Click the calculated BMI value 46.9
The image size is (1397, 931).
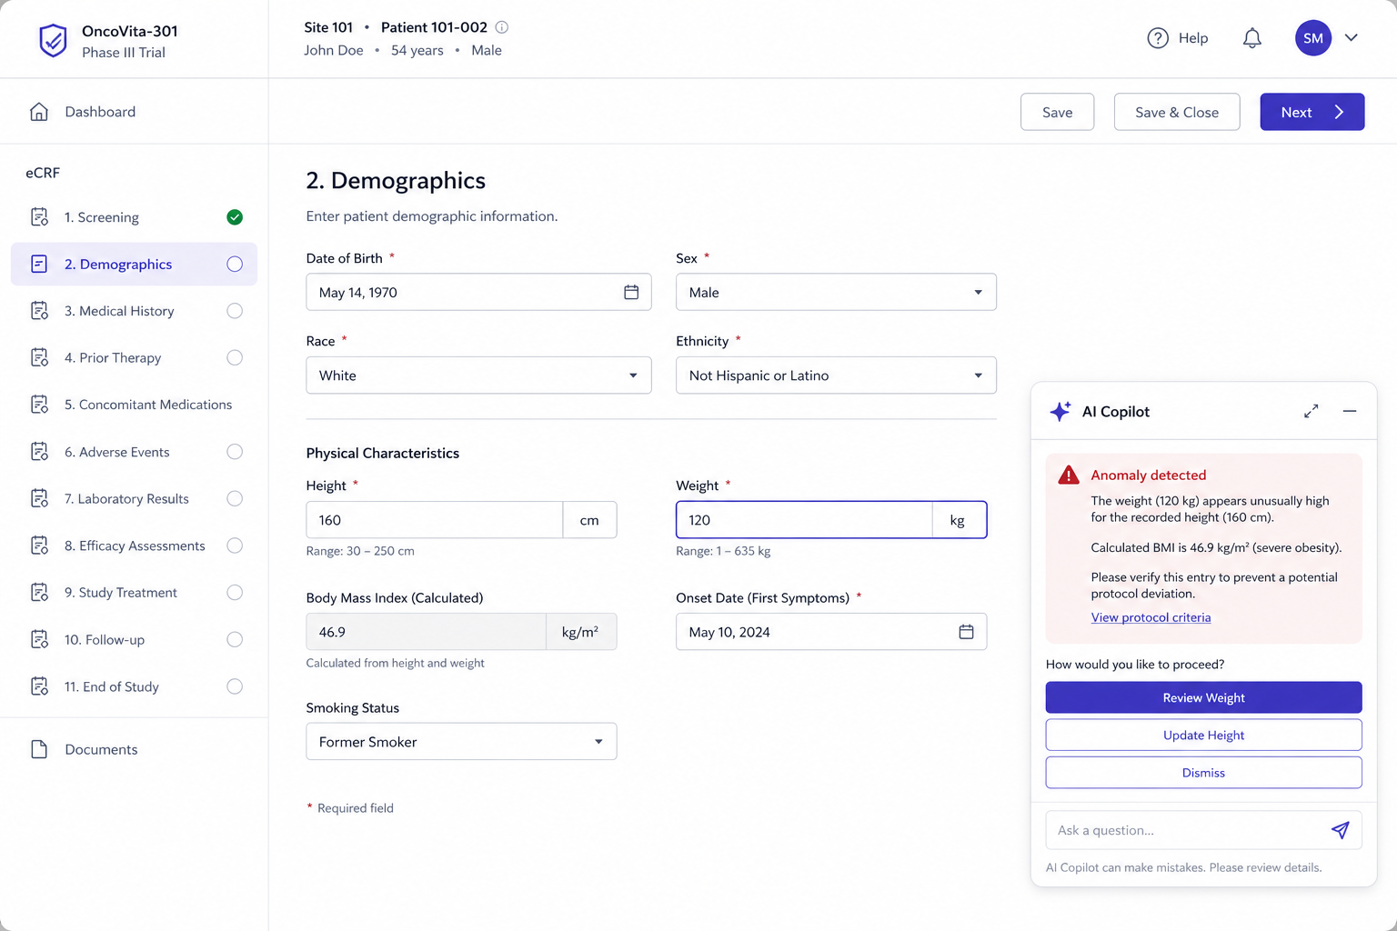point(332,632)
